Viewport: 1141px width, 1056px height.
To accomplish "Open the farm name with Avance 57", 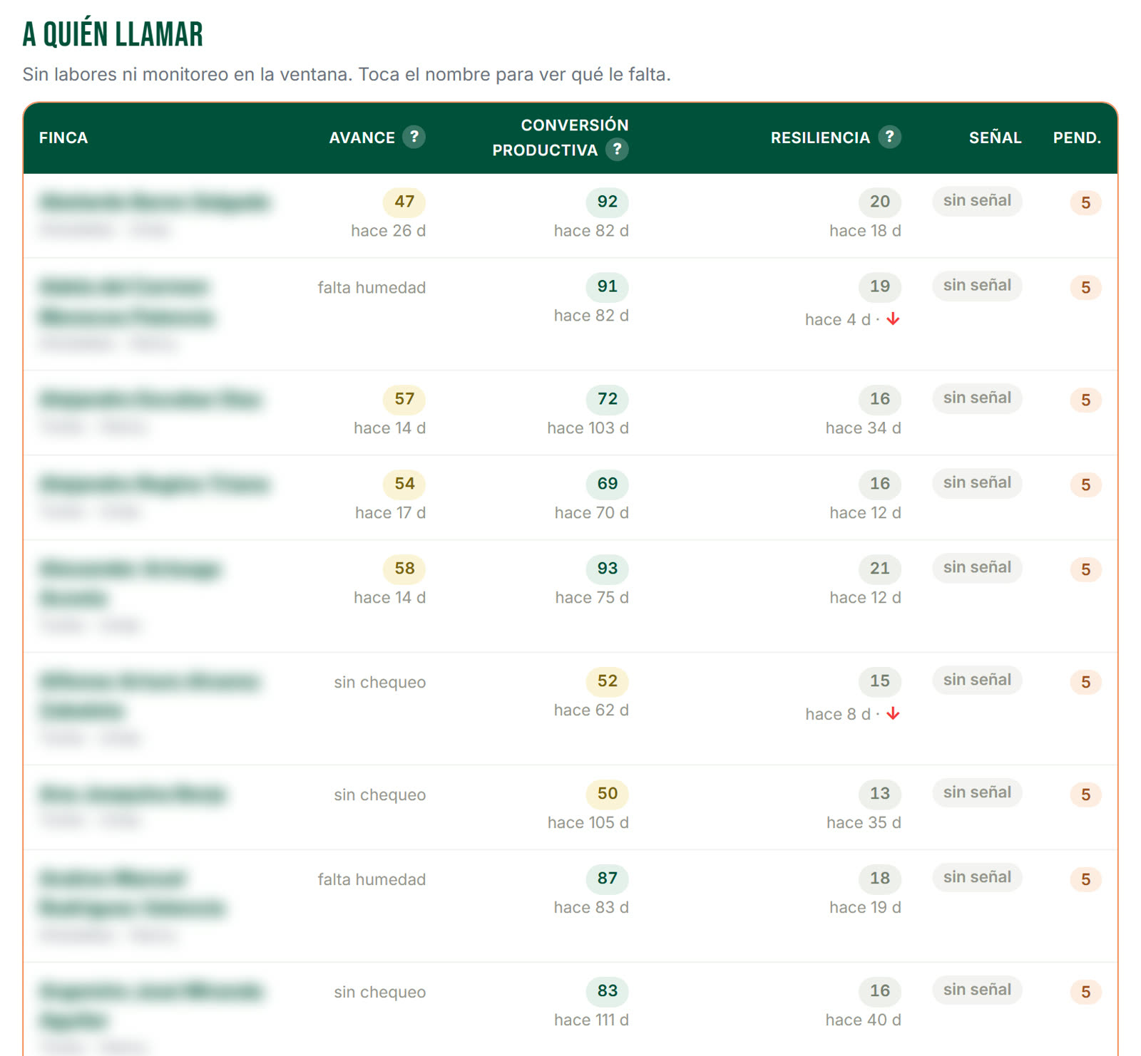I will (x=151, y=399).
